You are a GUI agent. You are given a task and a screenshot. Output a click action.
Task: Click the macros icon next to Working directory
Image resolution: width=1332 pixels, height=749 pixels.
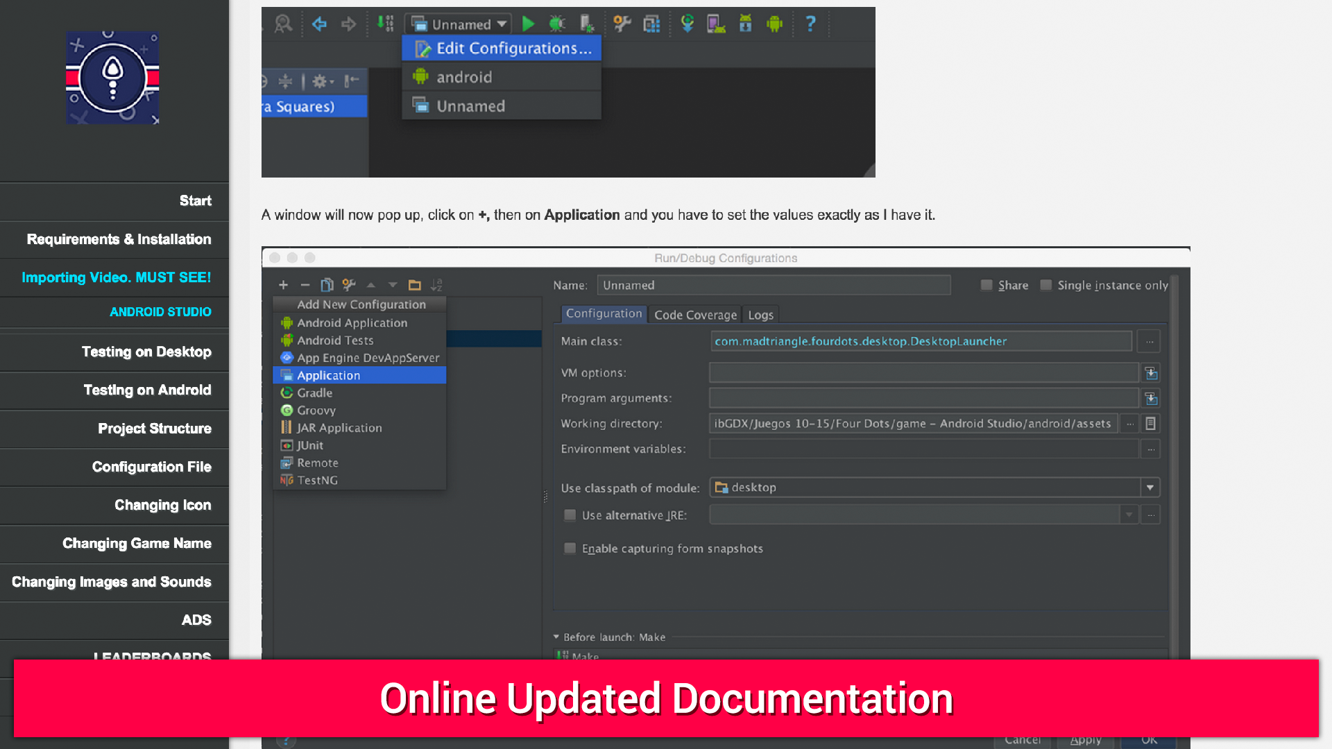[x=1150, y=424]
